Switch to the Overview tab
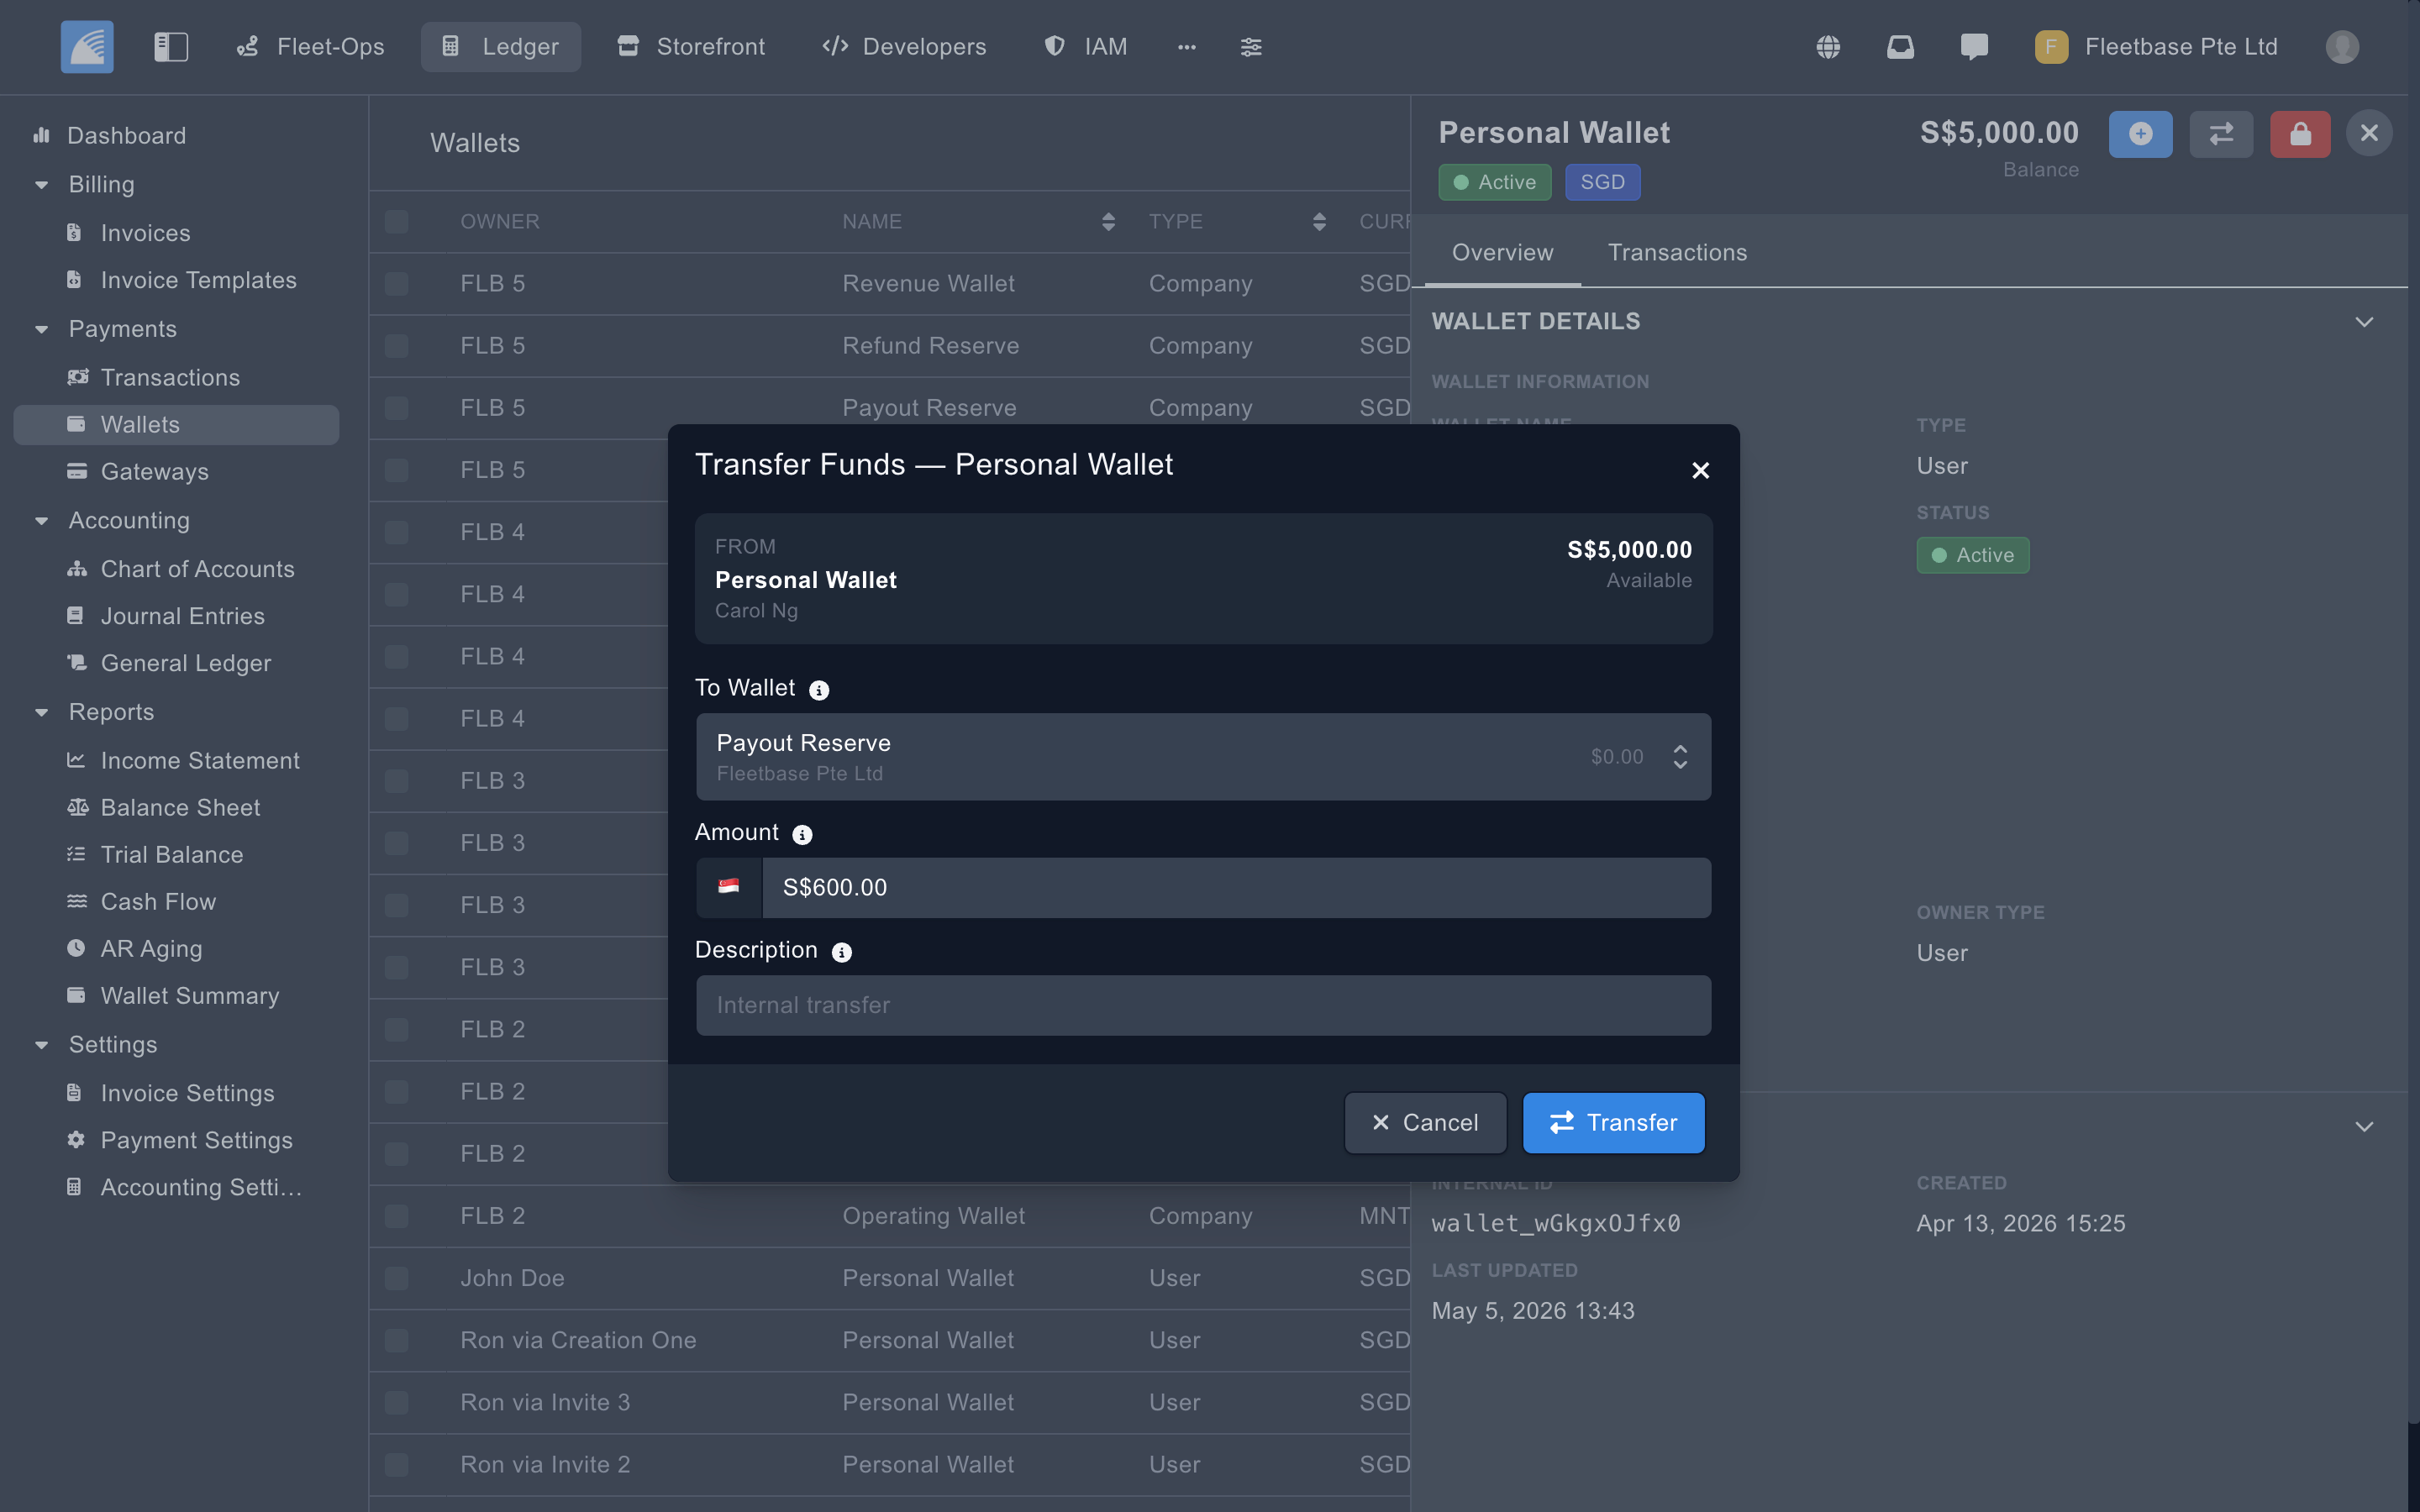The width and height of the screenshot is (2420, 1512). (1502, 252)
